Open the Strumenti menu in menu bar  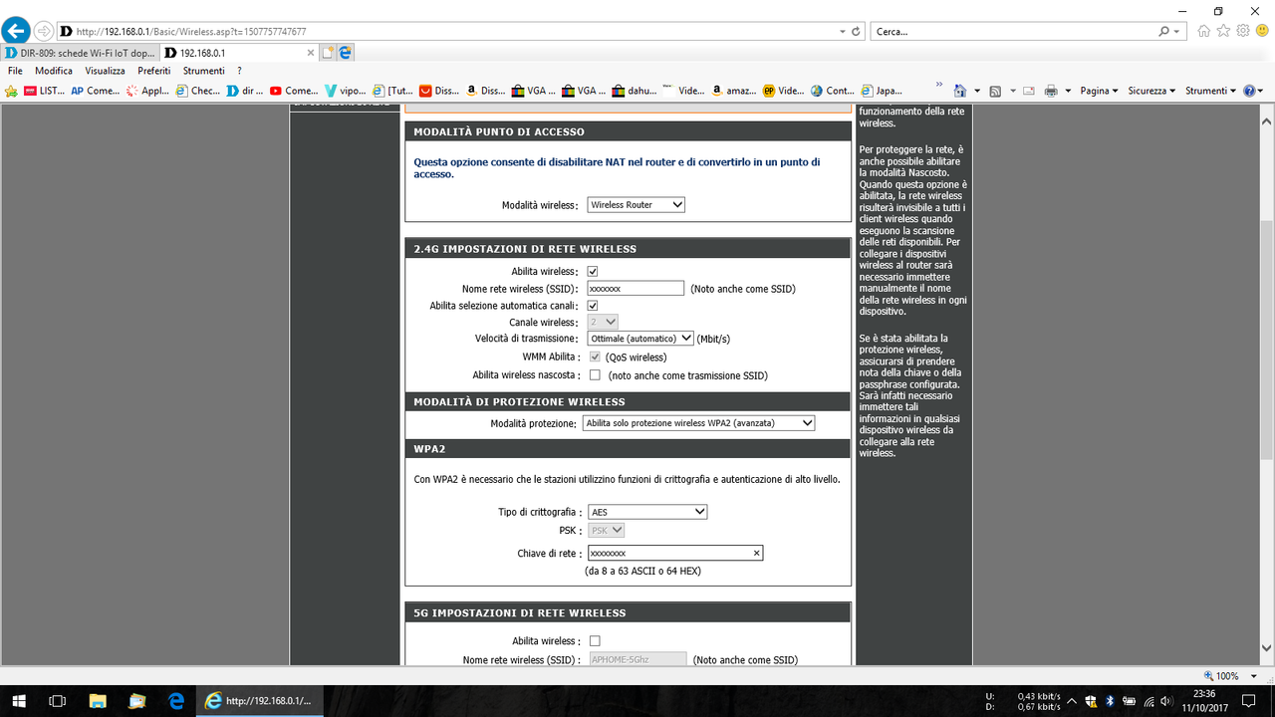tap(203, 71)
